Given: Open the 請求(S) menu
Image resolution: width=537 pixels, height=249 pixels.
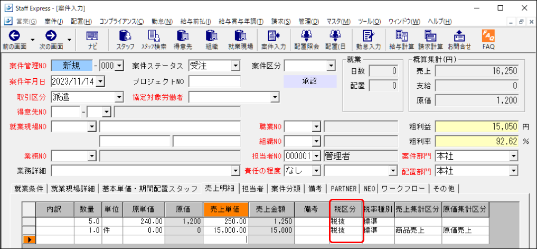Looking at the screenshot, I should point(281,21).
